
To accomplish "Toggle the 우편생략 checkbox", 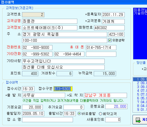I will [x=110, y=40].
